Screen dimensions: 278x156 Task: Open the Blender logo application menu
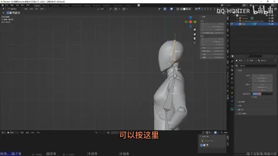[3, 5]
